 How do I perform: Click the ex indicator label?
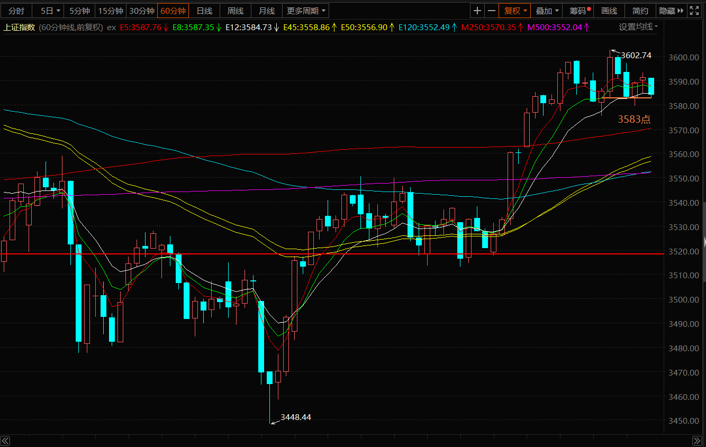(x=111, y=27)
